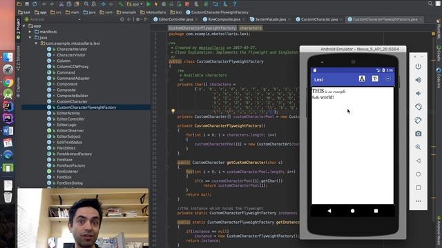Click the emulator Rotate Left button
The width and height of the screenshot is (442, 248).
419,107
